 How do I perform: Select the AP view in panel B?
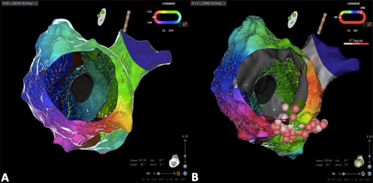point(328,180)
